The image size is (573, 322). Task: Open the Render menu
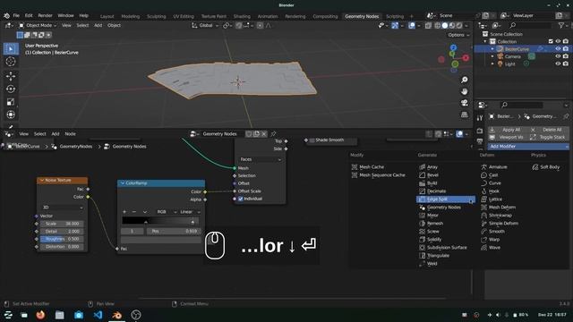tap(46, 16)
